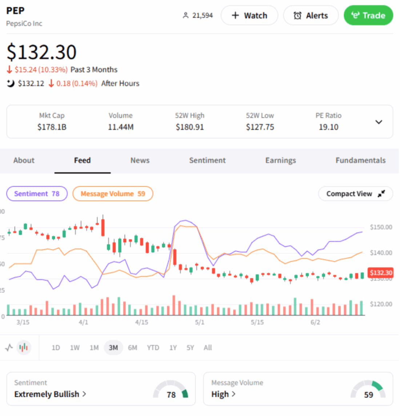Image resolution: width=400 pixels, height=416 pixels.
Task: Click the watchers person icon
Action: coord(185,15)
